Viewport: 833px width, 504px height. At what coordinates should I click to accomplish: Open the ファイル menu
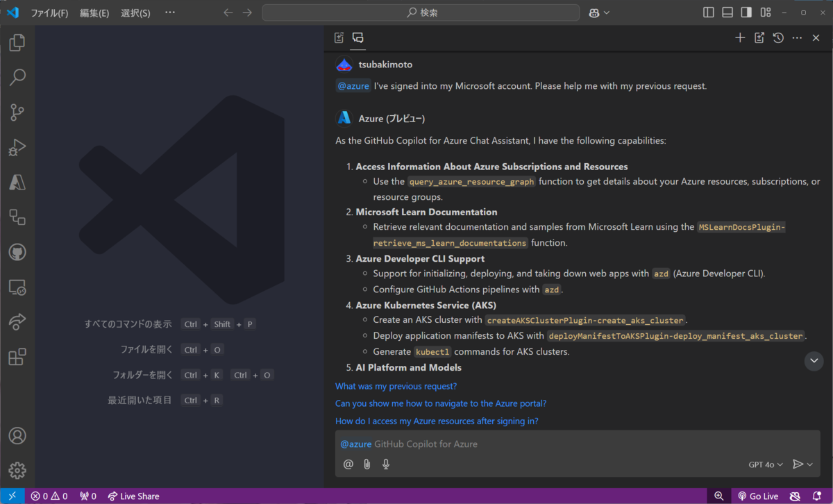coord(49,12)
